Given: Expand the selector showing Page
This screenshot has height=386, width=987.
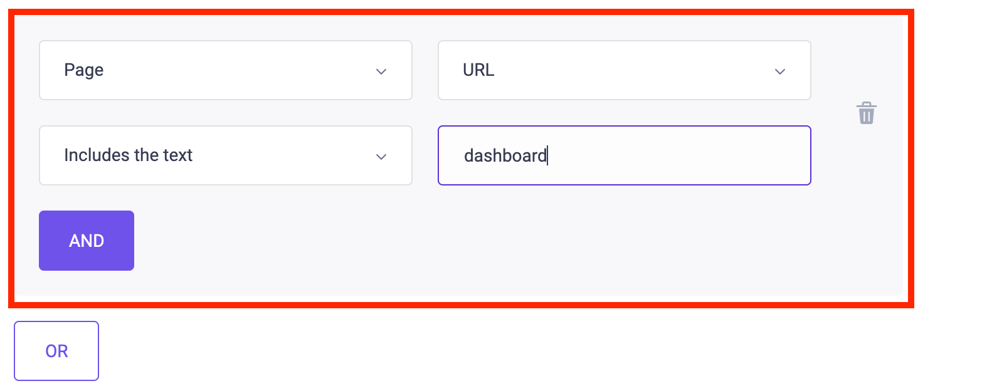Looking at the screenshot, I should click(x=226, y=70).
